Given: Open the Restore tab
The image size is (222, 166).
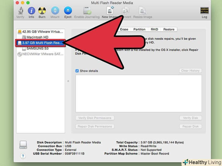Looking at the screenshot, I should tap(169, 29).
